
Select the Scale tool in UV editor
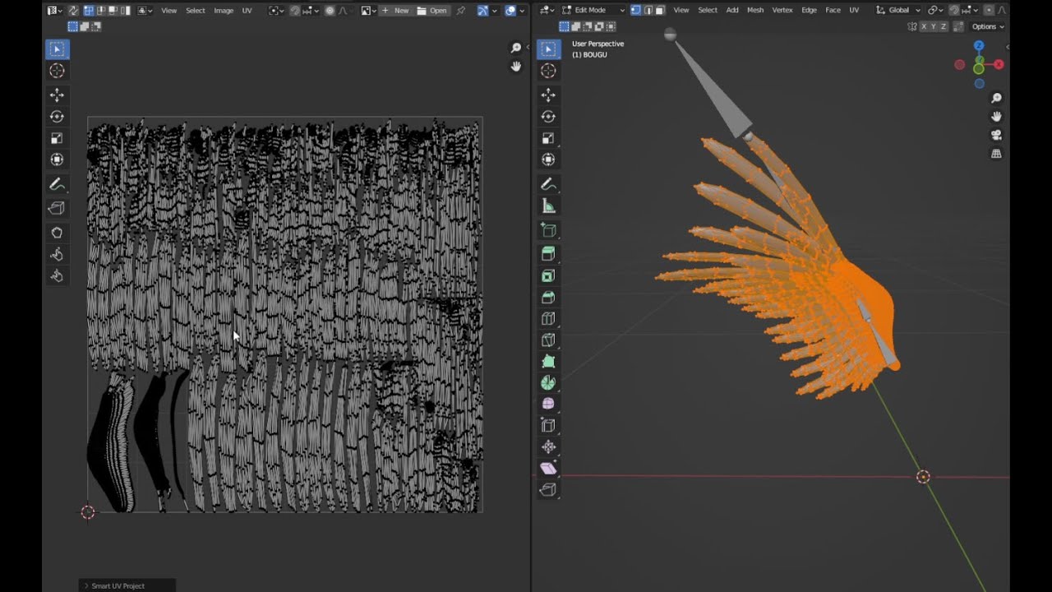(x=57, y=138)
